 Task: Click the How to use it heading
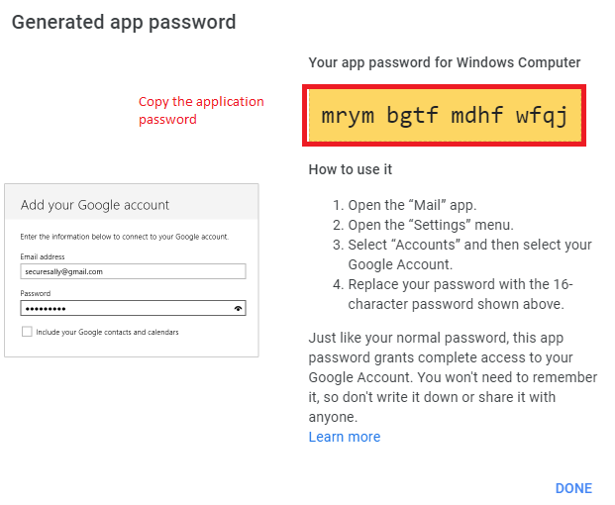pyautogui.click(x=351, y=169)
